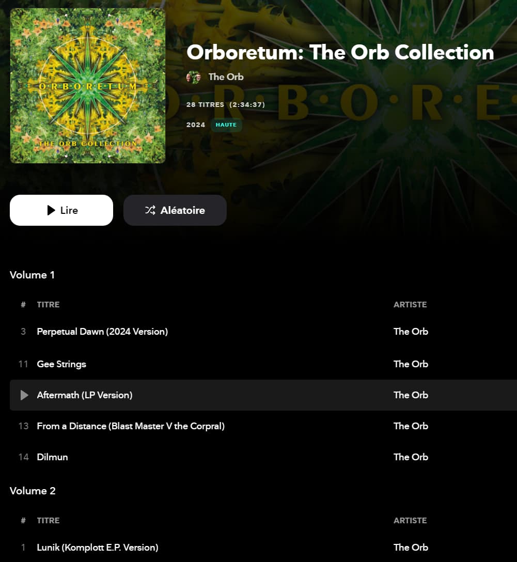517x562 pixels.
Task: Select Lunik (Komplott E.P. Version) track
Action: (x=98, y=548)
